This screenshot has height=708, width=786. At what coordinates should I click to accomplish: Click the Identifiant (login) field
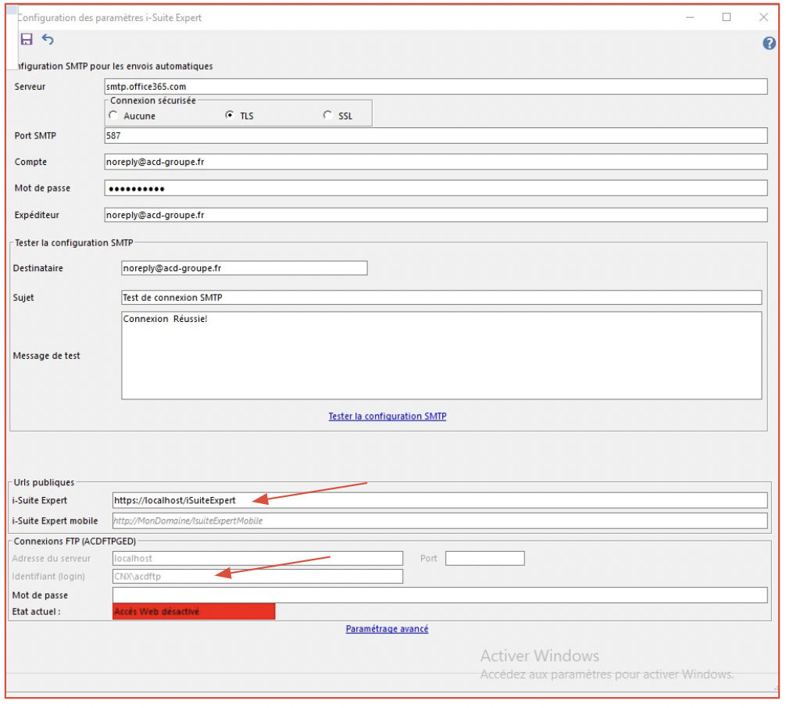258,576
